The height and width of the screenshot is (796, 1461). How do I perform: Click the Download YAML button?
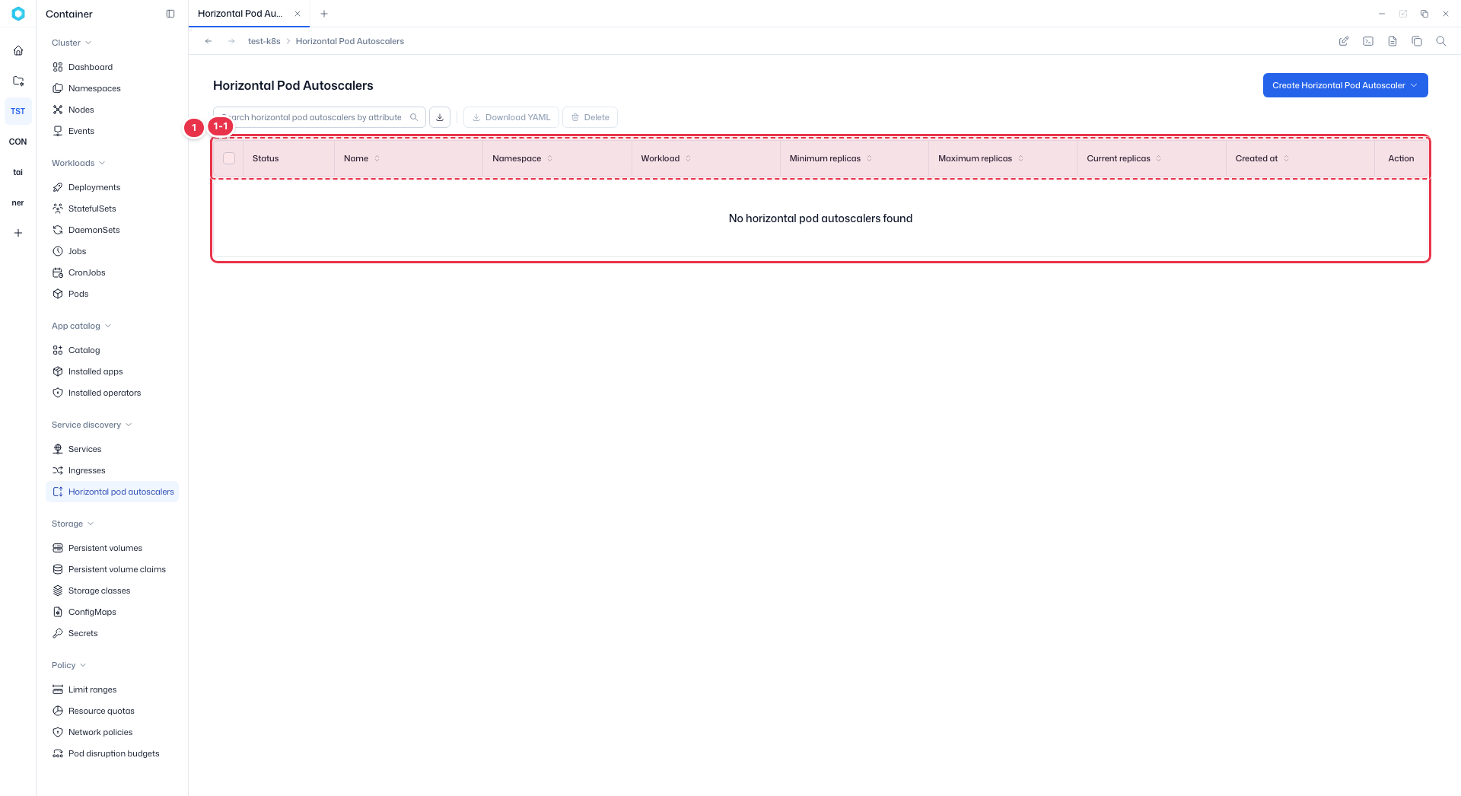point(511,117)
